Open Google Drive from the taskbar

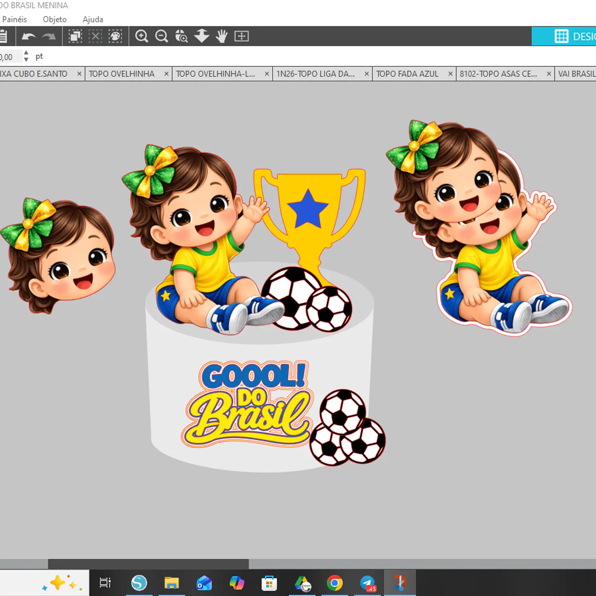click(302, 583)
